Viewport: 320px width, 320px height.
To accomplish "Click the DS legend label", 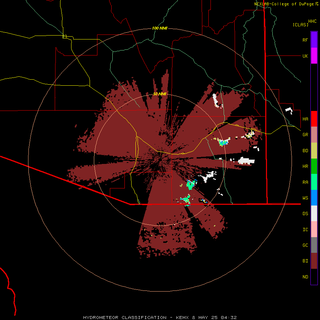I will pos(305,214).
